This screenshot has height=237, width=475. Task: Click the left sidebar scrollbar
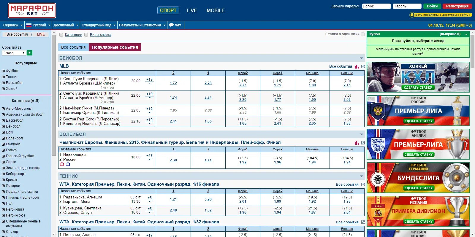pos(54,95)
